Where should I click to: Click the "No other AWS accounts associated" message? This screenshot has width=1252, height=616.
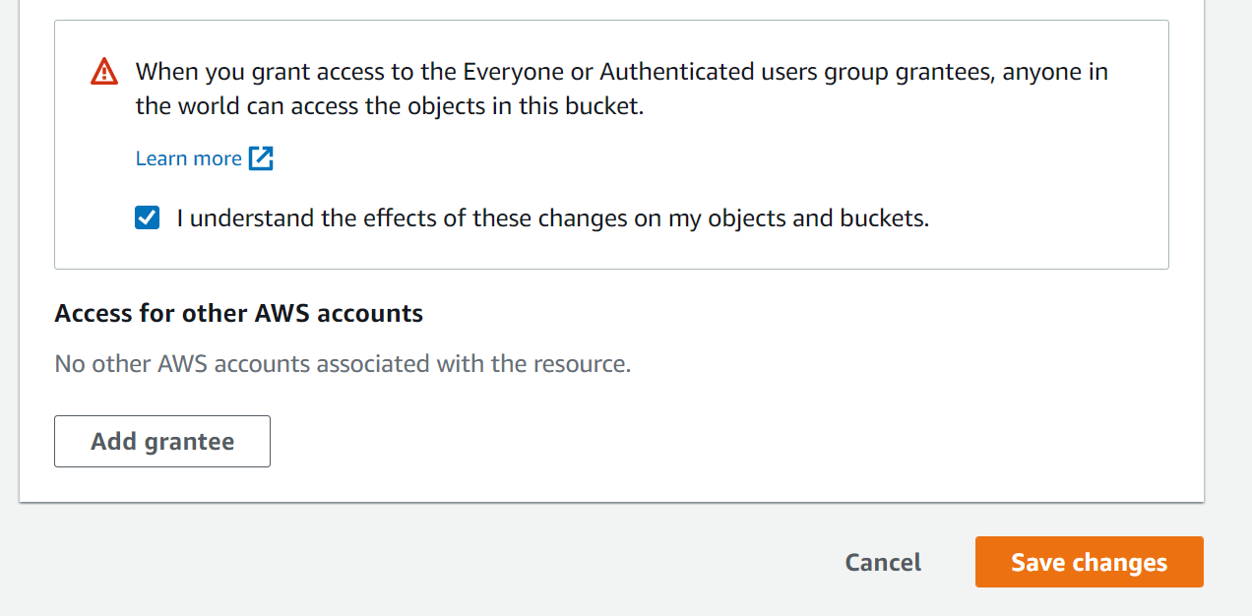(x=343, y=364)
